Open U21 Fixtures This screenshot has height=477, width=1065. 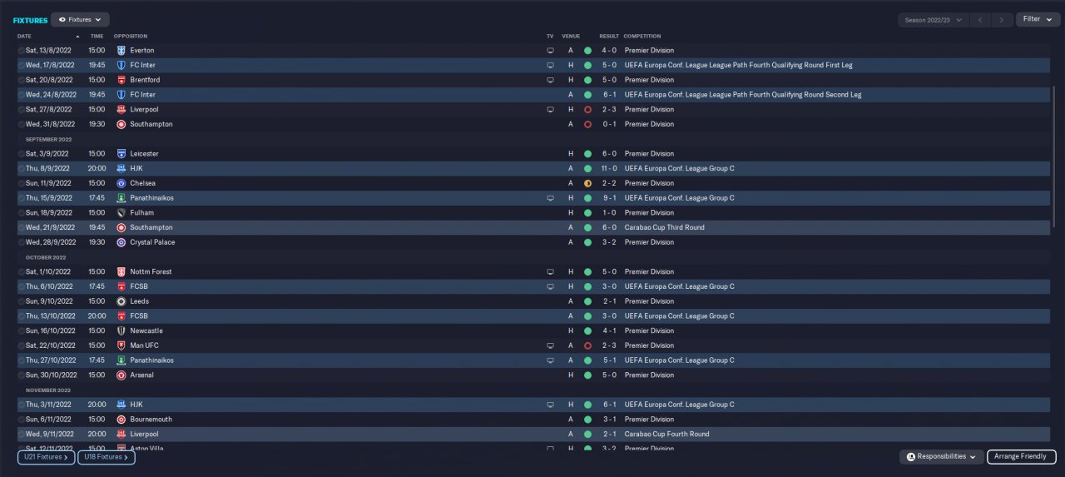(46, 457)
